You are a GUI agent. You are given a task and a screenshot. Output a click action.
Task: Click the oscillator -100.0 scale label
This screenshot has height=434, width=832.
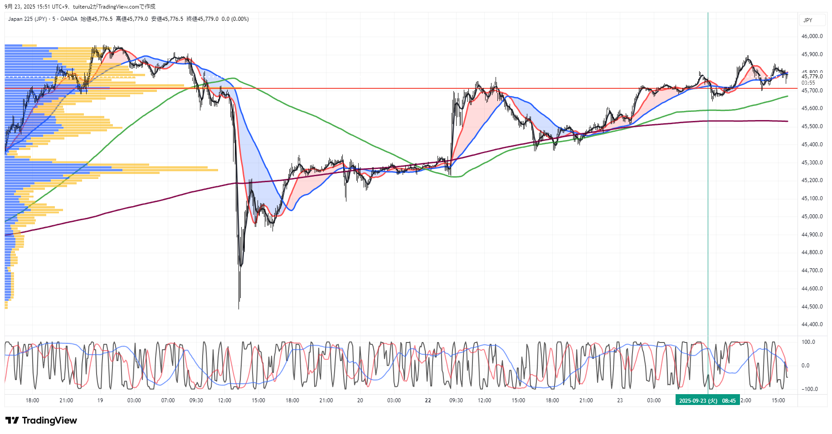click(809, 389)
